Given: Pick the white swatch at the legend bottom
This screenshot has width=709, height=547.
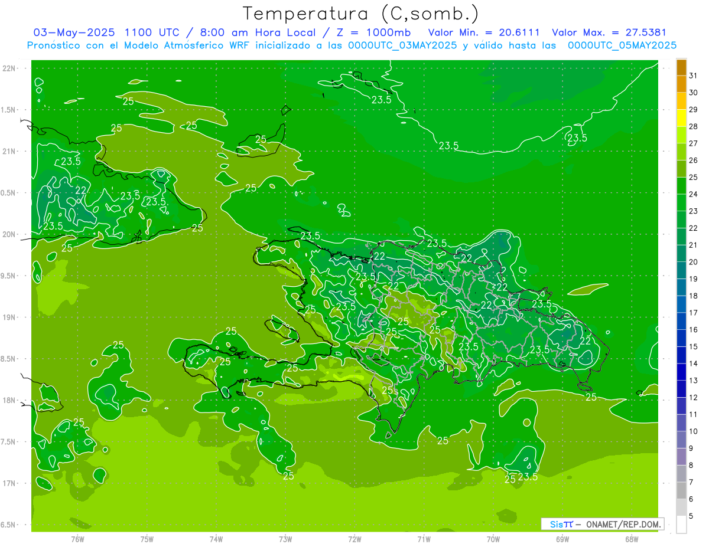Looking at the screenshot, I should point(681,525).
